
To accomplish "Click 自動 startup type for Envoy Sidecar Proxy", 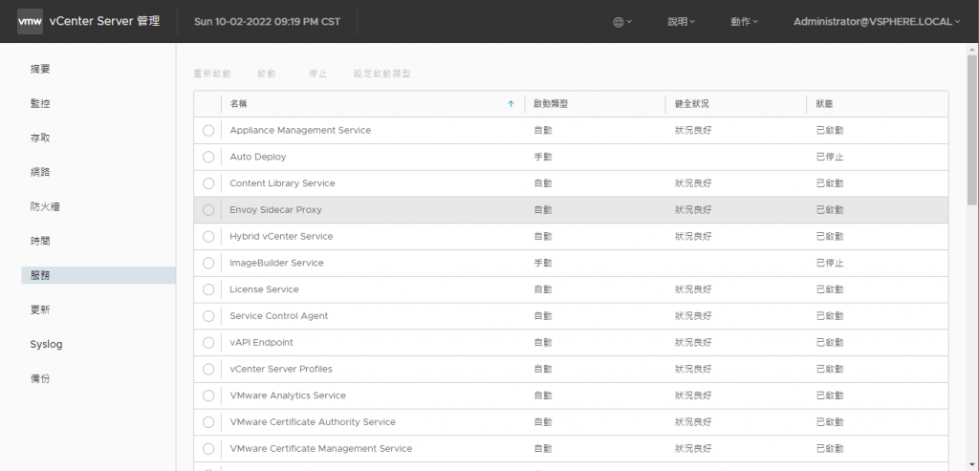I will click(x=543, y=210).
